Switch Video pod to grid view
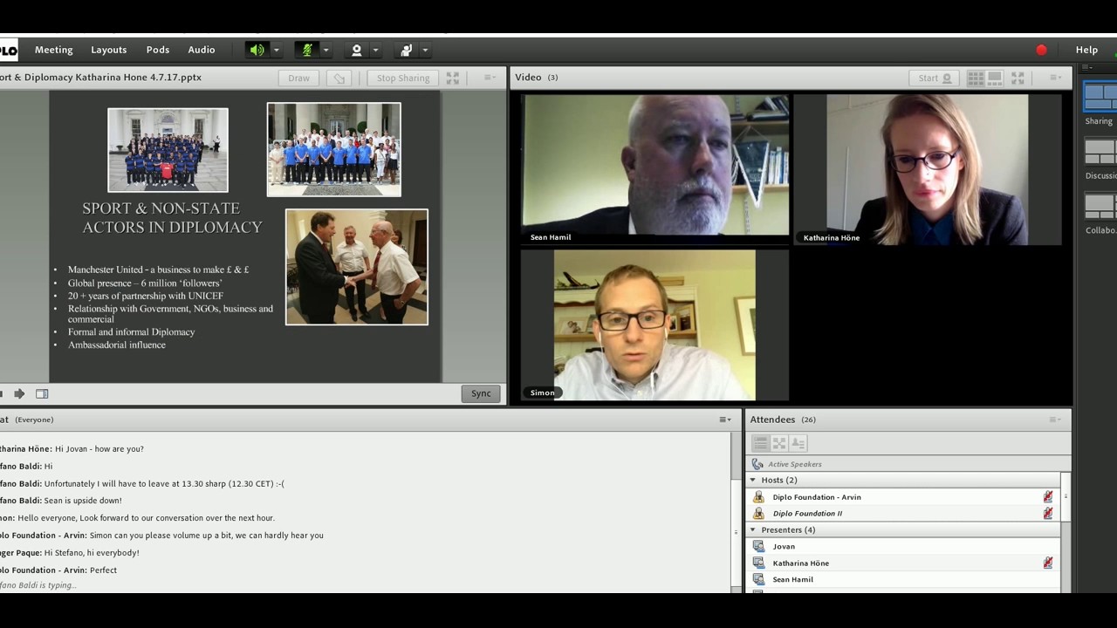This screenshot has width=1117, height=628. tap(976, 78)
